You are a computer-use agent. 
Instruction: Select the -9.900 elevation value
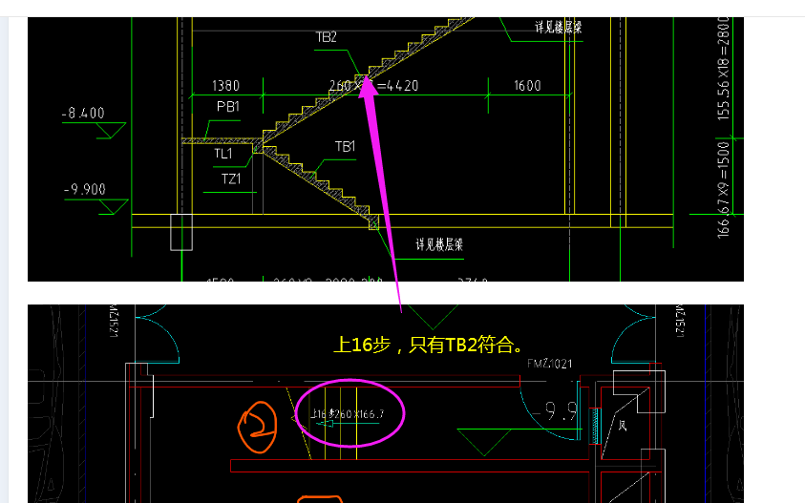point(85,189)
